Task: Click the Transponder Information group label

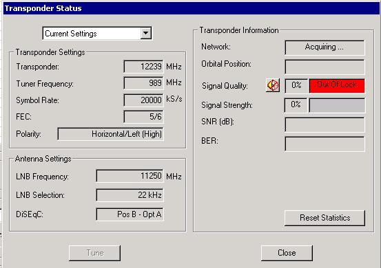Action: point(239,30)
